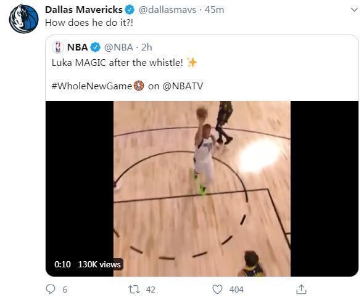Click the reply speech bubble icon
This screenshot has height=300, width=364.
pyautogui.click(x=51, y=290)
